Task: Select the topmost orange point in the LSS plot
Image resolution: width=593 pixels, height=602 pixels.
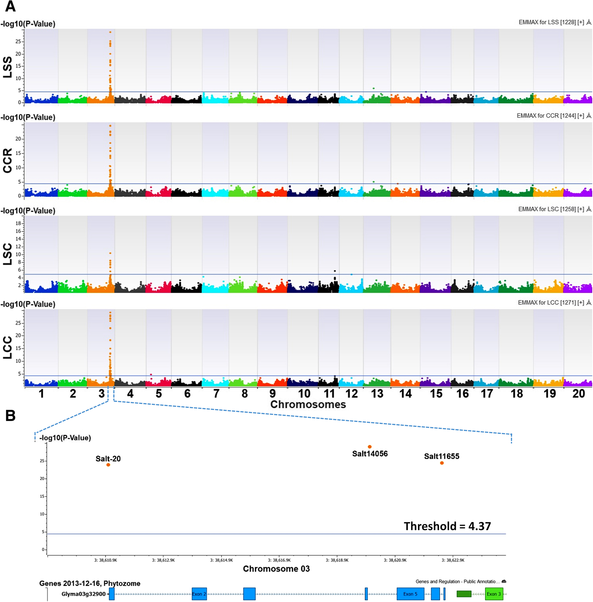Action: click(x=110, y=32)
